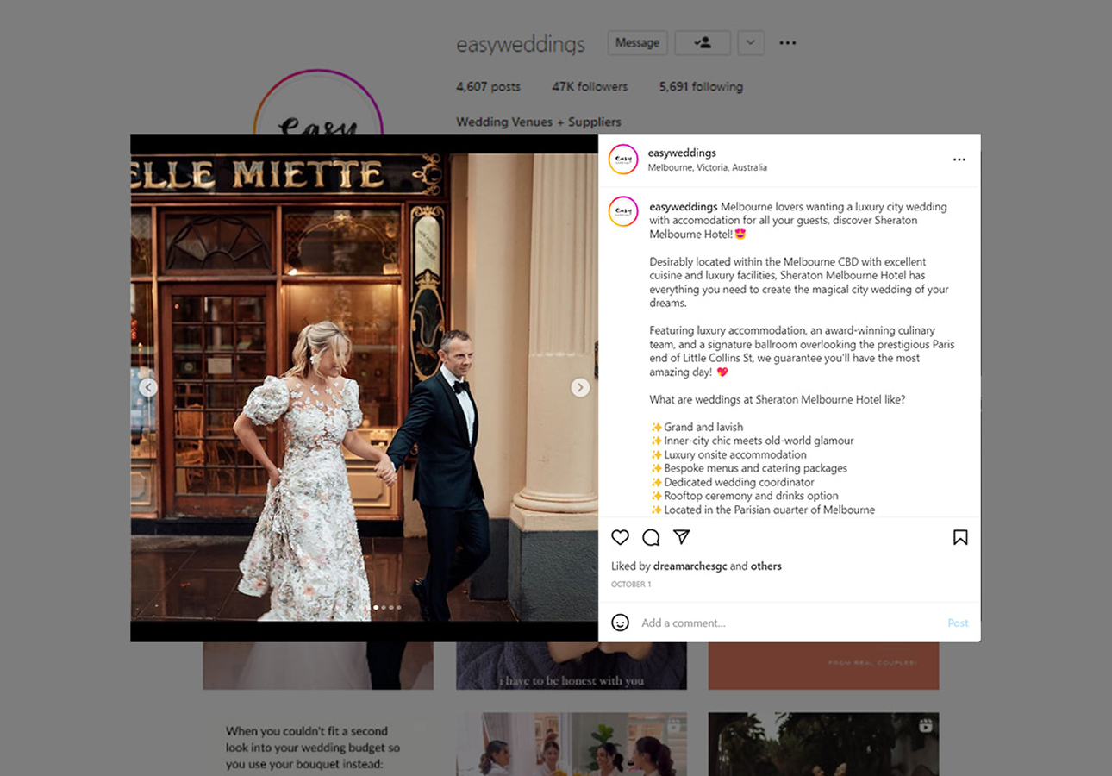1112x776 pixels.
Task: View the 47K followers list
Action: point(590,86)
